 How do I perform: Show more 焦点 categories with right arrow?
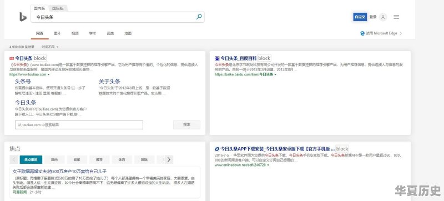[x=169, y=159]
